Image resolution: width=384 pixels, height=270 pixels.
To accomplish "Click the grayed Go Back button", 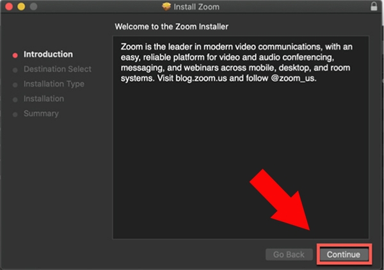I will click(289, 255).
